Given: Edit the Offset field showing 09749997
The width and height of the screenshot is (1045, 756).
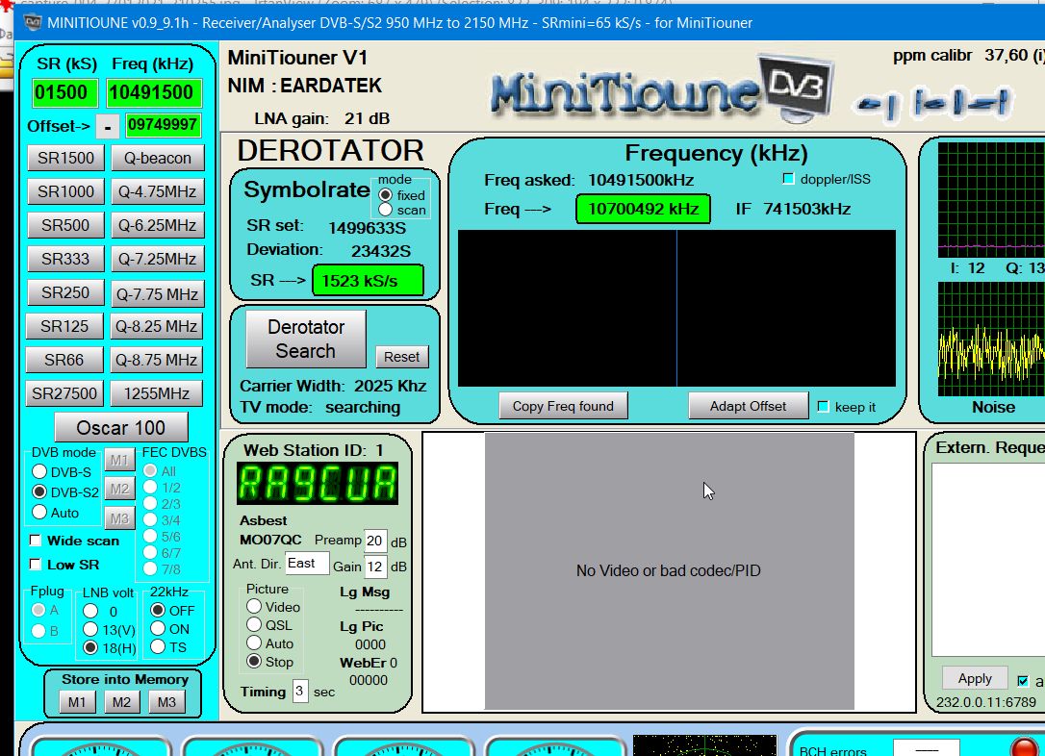Looking at the screenshot, I should coord(162,124).
